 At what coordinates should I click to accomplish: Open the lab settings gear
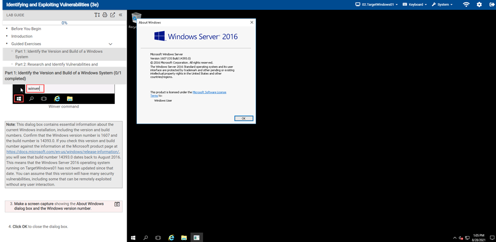point(479,5)
